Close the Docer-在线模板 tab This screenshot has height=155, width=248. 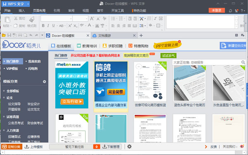(x=88, y=36)
